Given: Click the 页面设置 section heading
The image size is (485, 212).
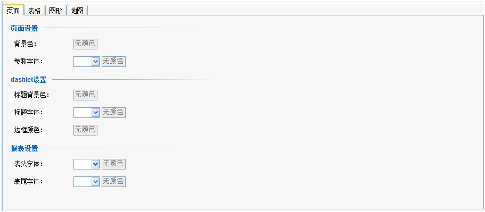Looking at the screenshot, I should click(x=24, y=28).
